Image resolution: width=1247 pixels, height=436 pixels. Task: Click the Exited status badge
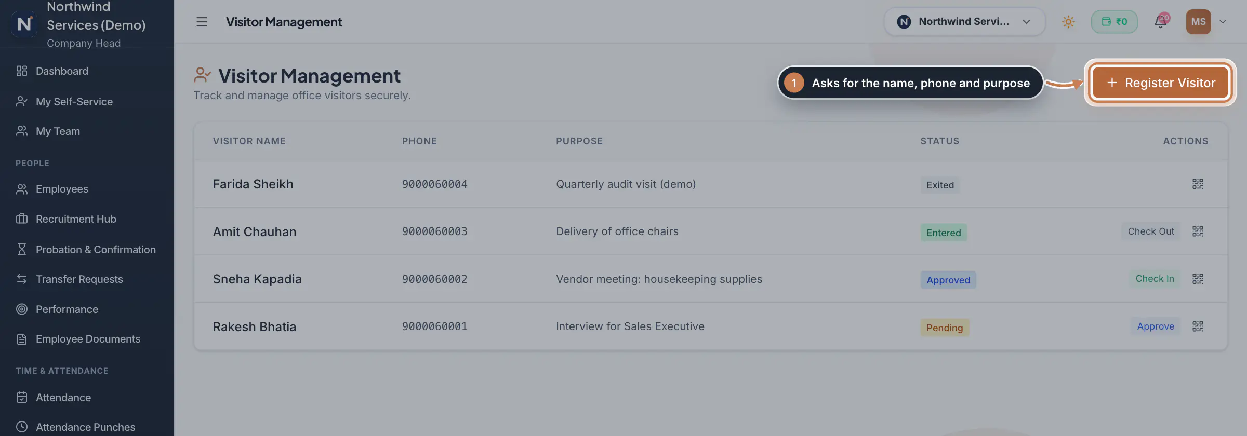[x=940, y=185]
